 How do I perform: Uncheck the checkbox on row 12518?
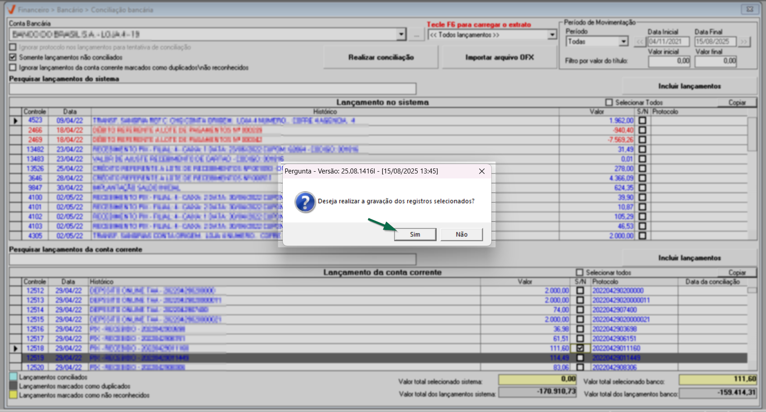point(580,348)
